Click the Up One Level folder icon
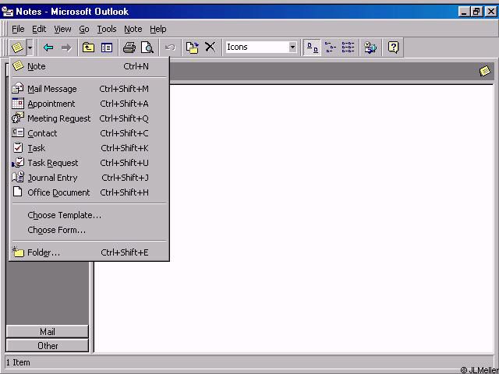Image resolution: width=499 pixels, height=374 pixels. [x=88, y=48]
